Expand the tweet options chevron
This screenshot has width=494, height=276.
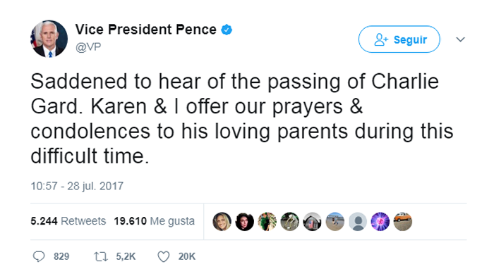coord(461,39)
